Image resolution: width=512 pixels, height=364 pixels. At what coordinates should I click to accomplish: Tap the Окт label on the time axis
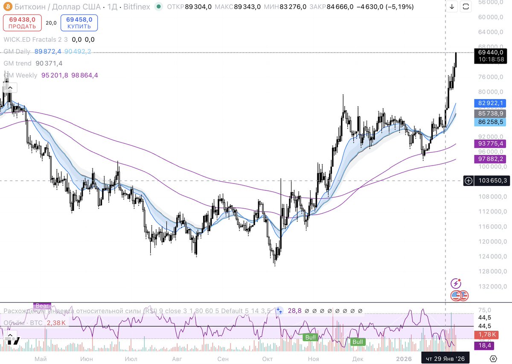tap(268, 359)
